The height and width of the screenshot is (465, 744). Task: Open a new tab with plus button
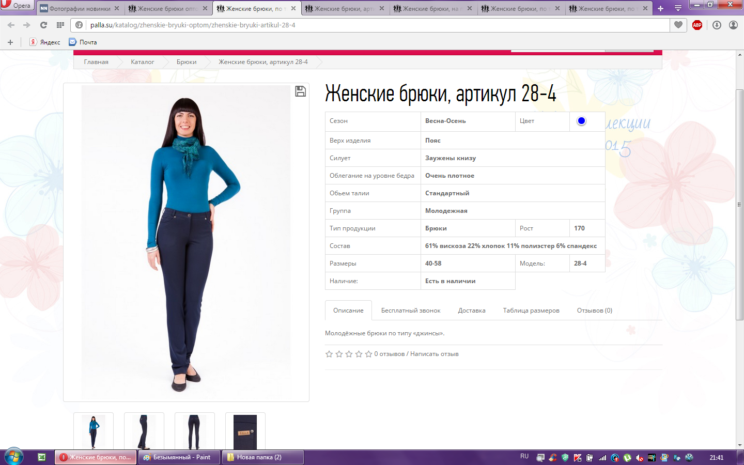pos(660,8)
